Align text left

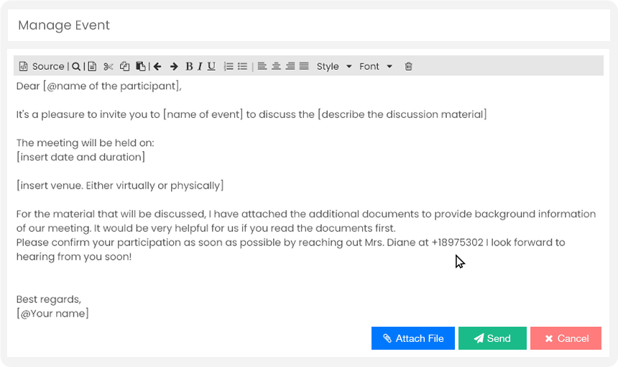coord(262,66)
